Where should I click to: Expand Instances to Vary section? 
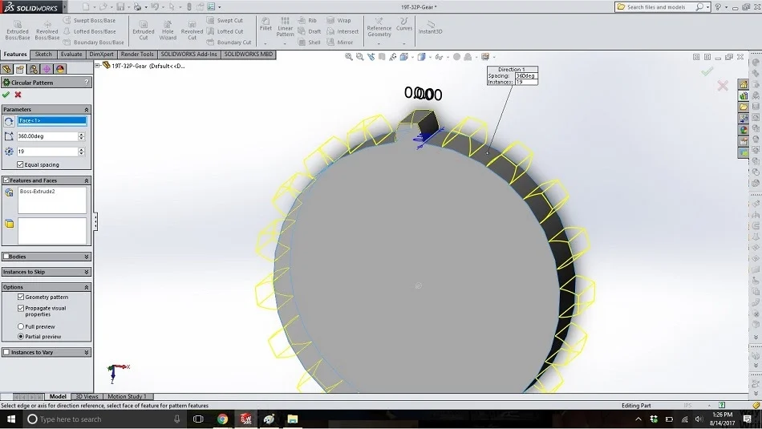[x=87, y=352]
